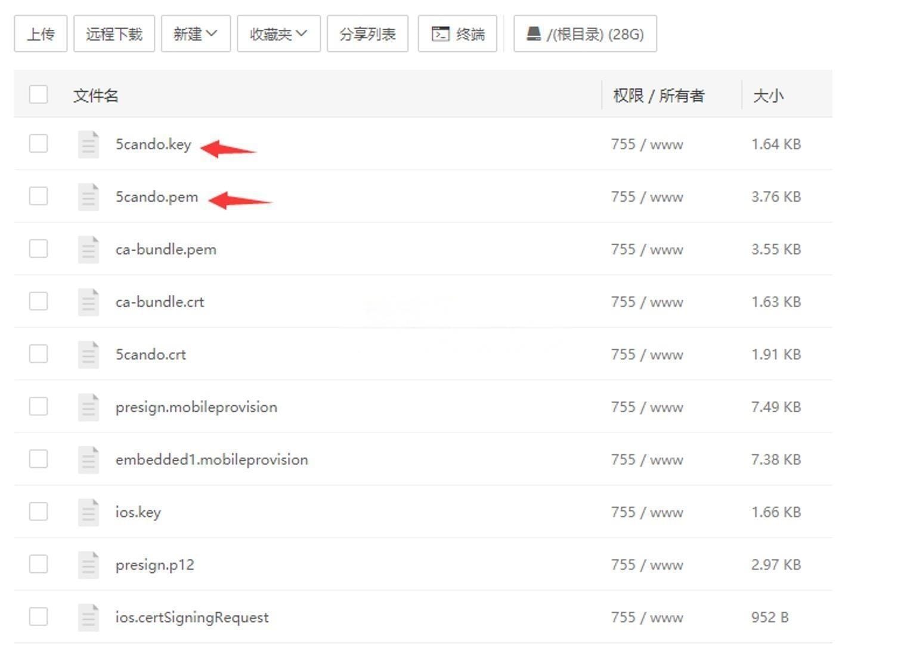Open file name 5cando.pem

(x=157, y=197)
